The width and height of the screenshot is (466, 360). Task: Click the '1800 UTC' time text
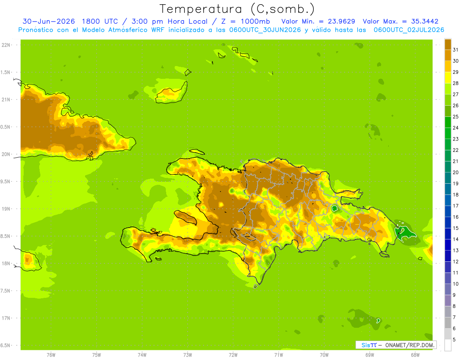click(x=101, y=21)
